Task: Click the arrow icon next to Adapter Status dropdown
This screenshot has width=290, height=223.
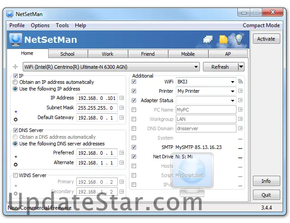Action: (x=240, y=100)
